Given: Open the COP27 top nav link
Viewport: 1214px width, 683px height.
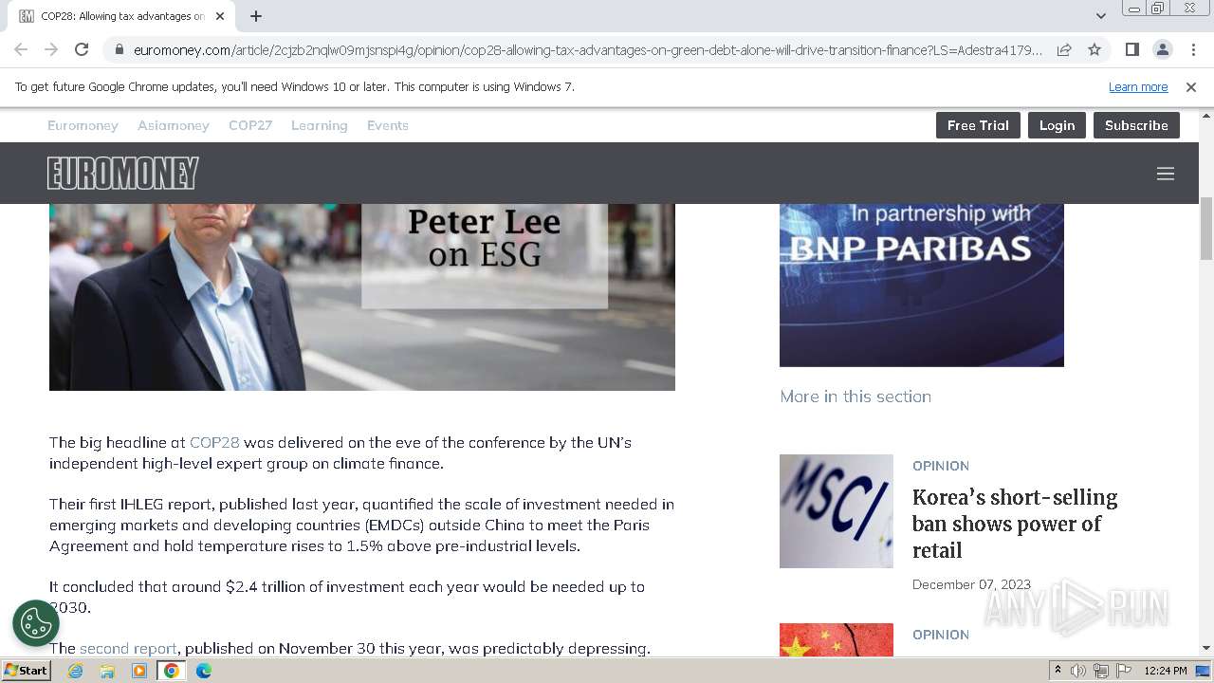Looking at the screenshot, I should coord(250,125).
